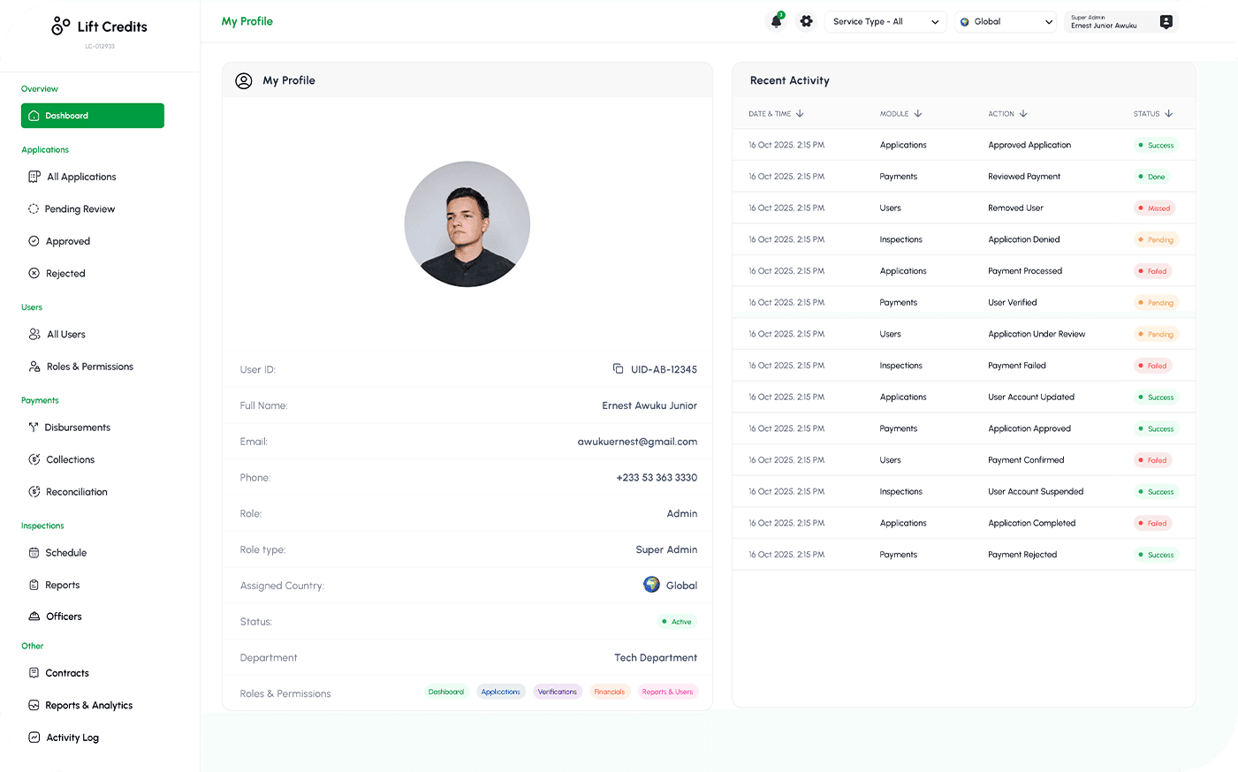Click the Lift Credits logo

pos(99,26)
